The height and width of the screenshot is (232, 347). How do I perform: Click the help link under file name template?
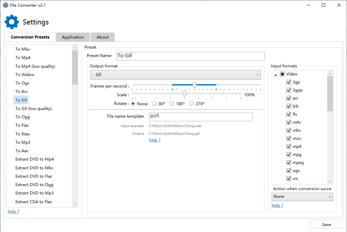coord(154,140)
